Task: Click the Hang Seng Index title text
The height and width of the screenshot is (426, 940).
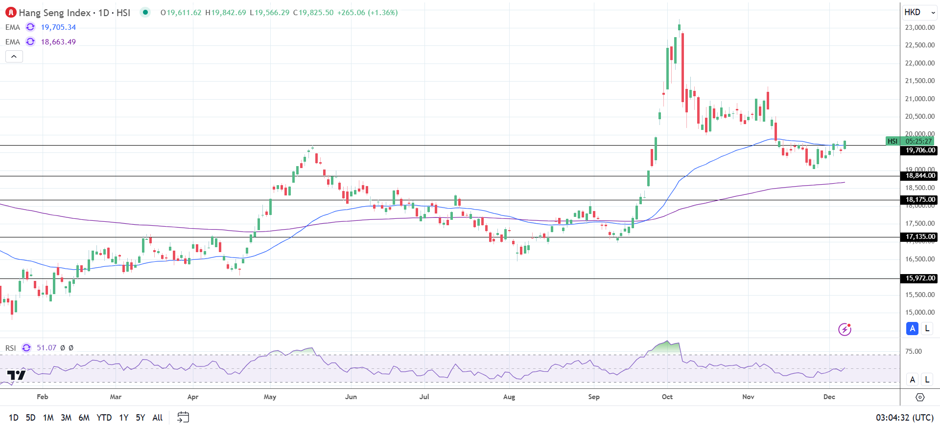Action: click(x=54, y=13)
